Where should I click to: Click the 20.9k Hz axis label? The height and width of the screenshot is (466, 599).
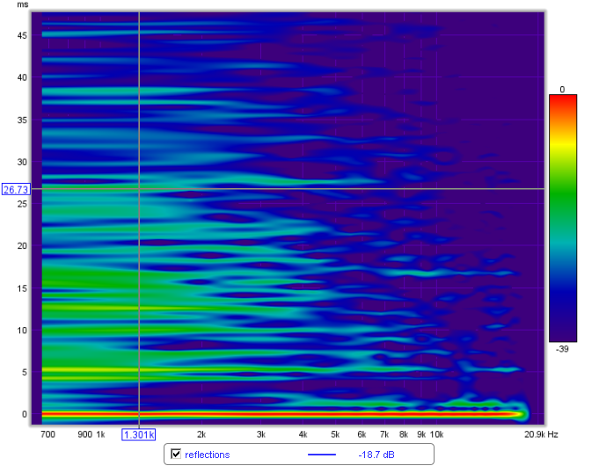(541, 434)
